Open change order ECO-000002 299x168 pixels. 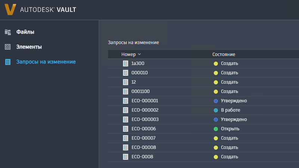[x=145, y=110]
